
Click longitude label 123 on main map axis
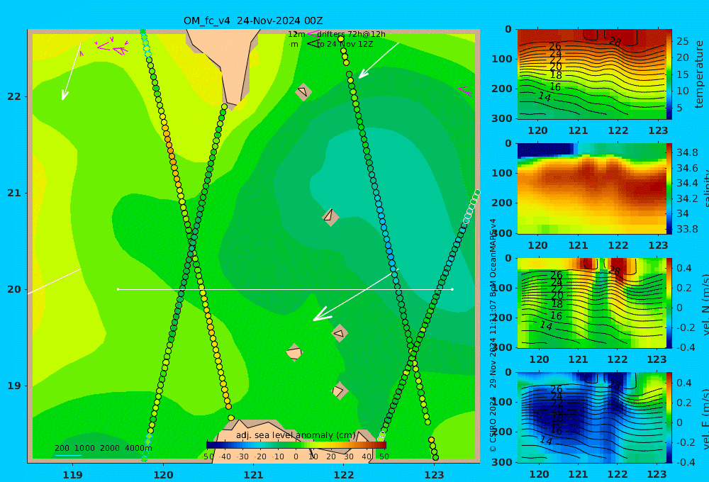(435, 475)
